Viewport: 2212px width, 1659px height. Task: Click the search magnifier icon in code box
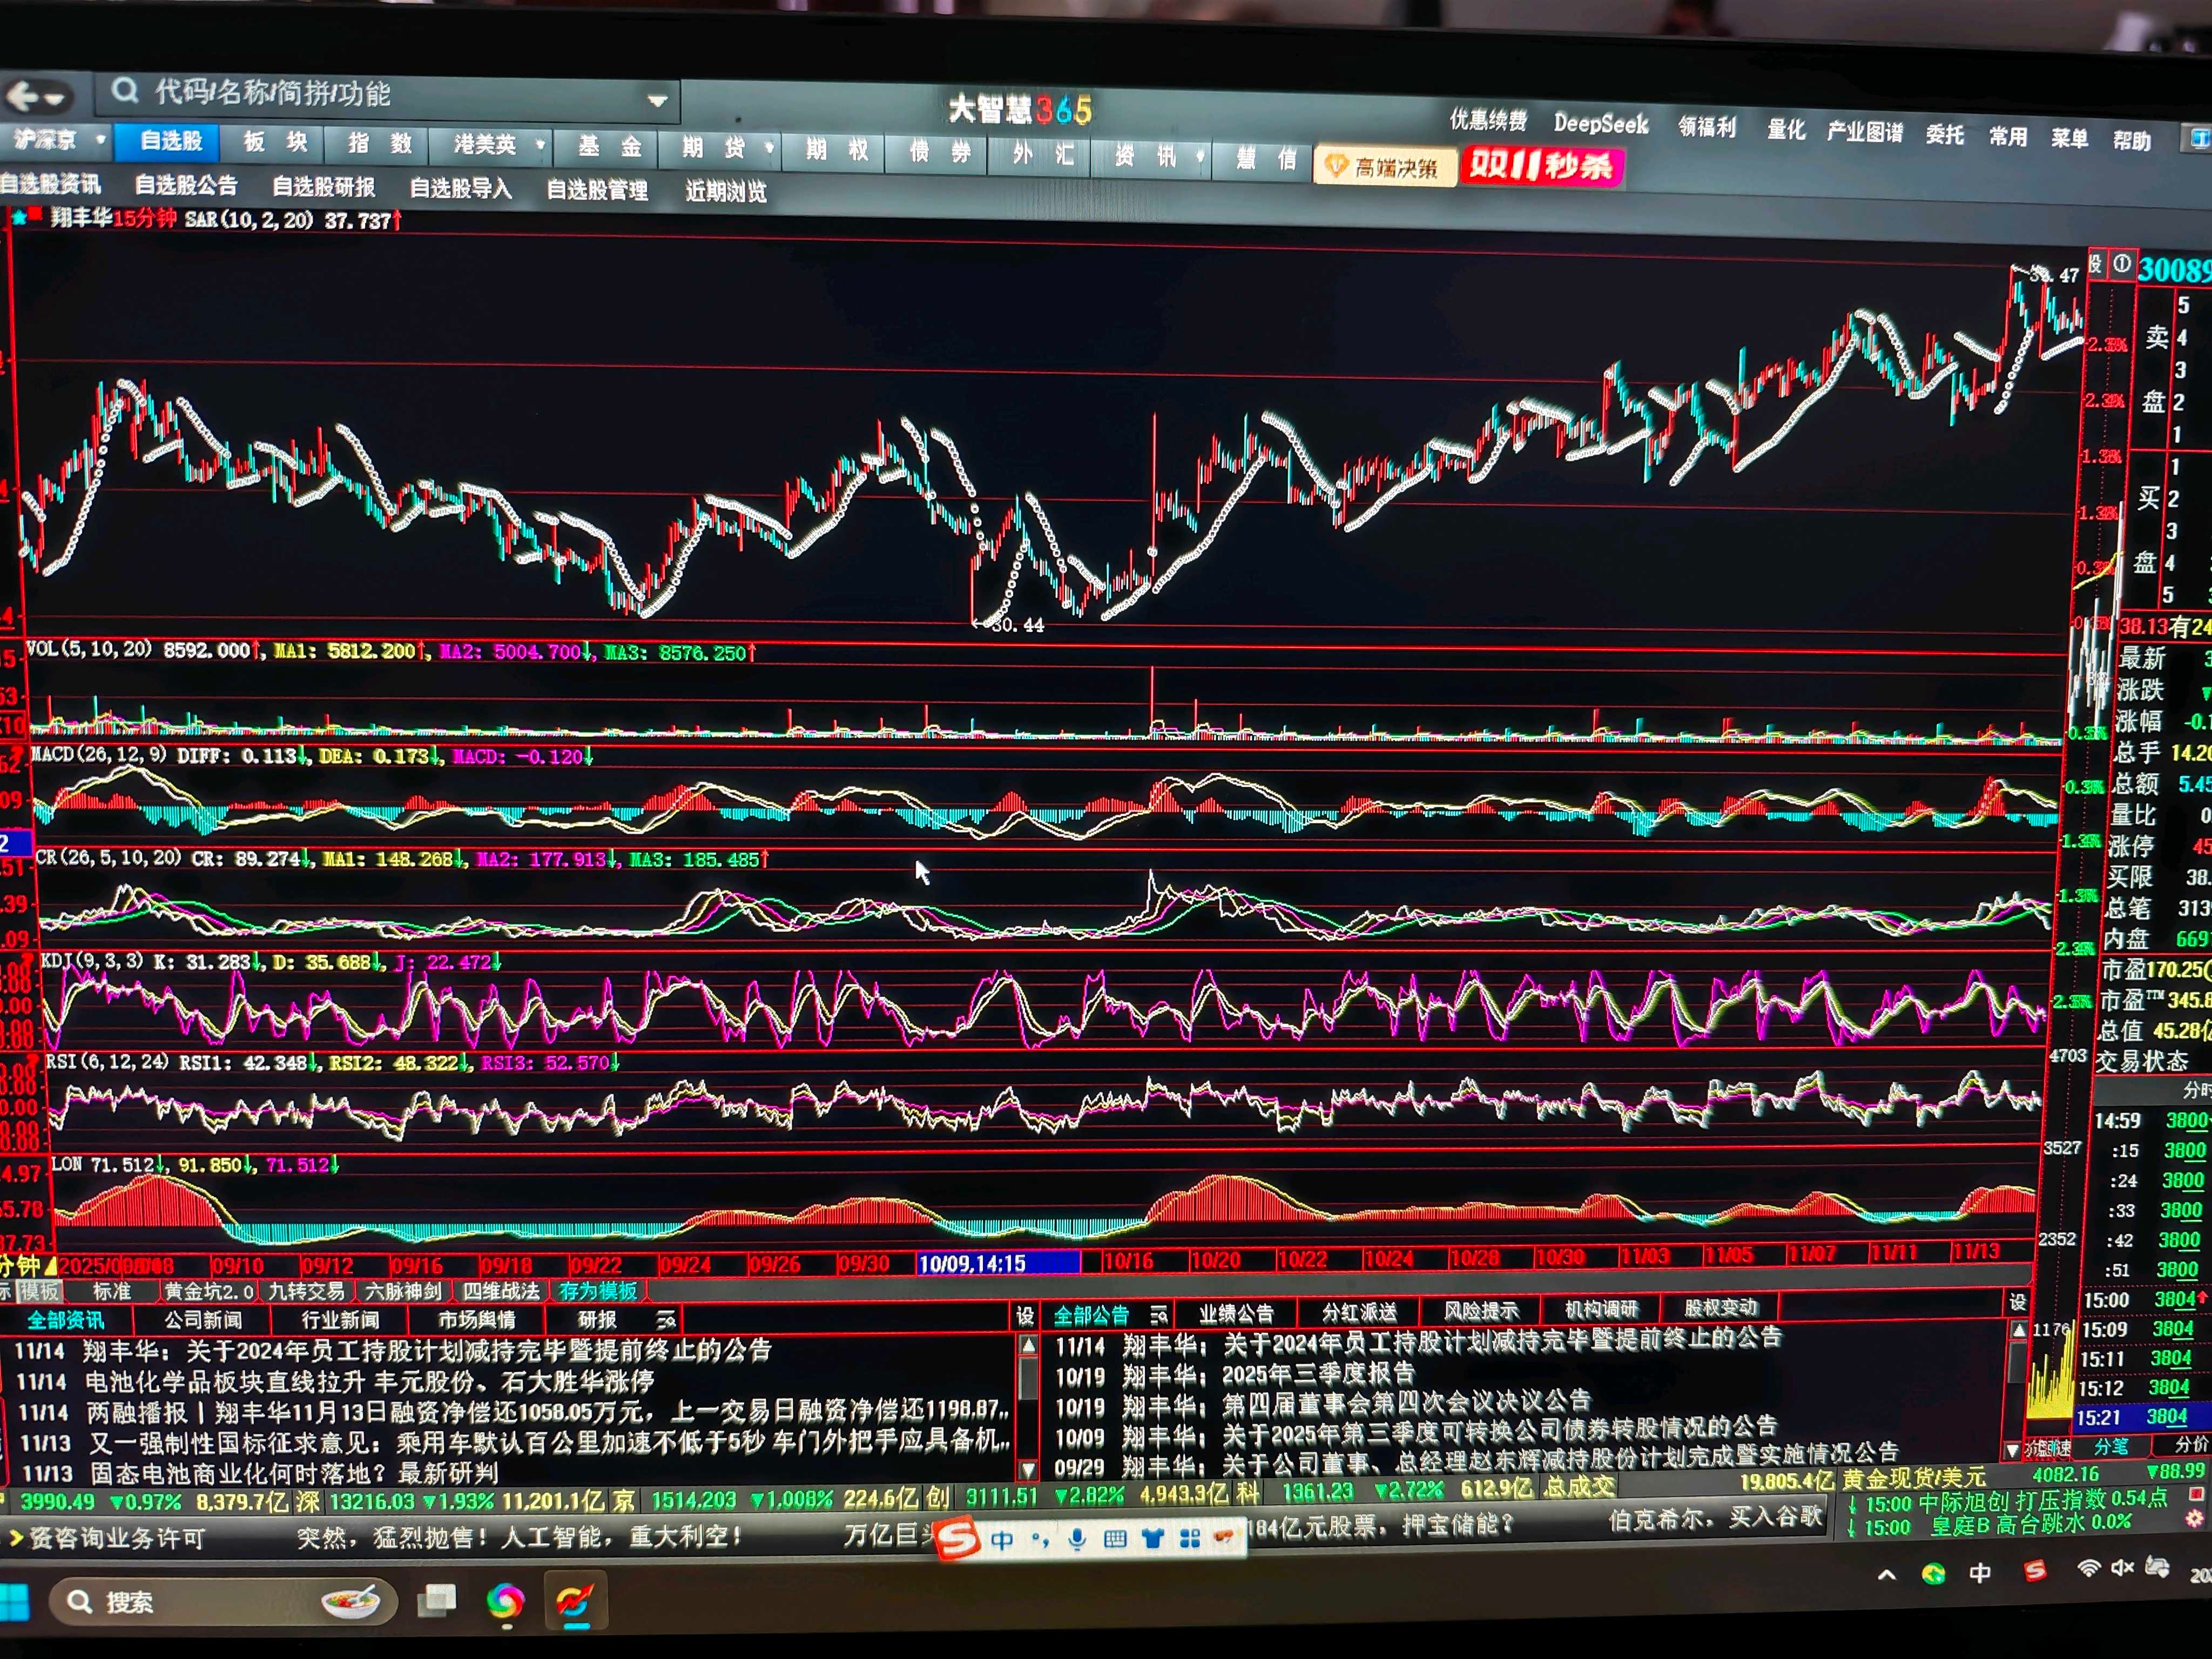tap(124, 91)
